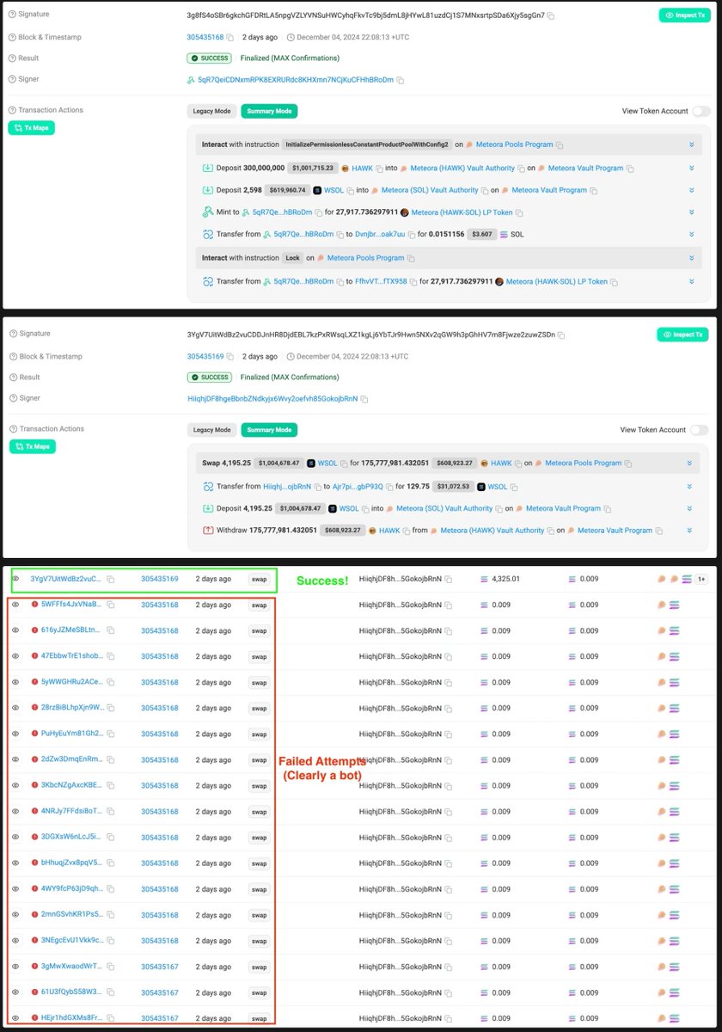The width and height of the screenshot is (722, 1032).
Task: Click the swap tag on PuHyEuYm81Gh2 row
Action: (x=259, y=734)
